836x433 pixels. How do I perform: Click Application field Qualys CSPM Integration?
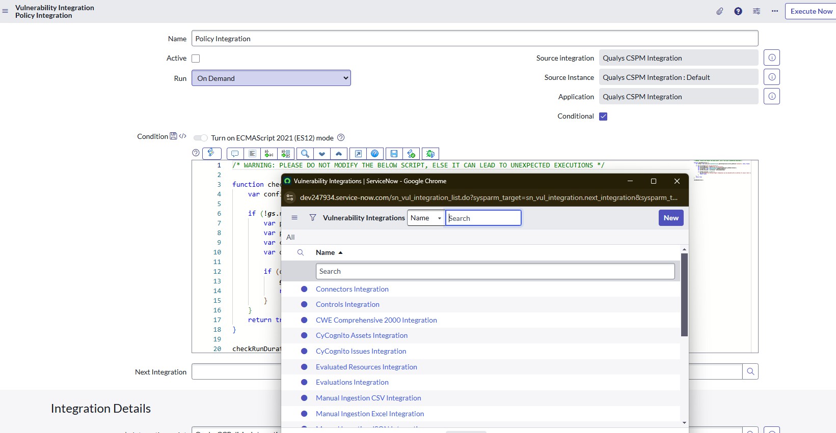[x=679, y=97]
